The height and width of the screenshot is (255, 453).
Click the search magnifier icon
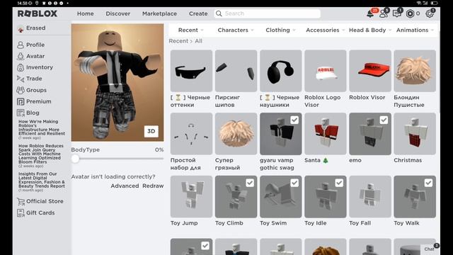point(219,13)
